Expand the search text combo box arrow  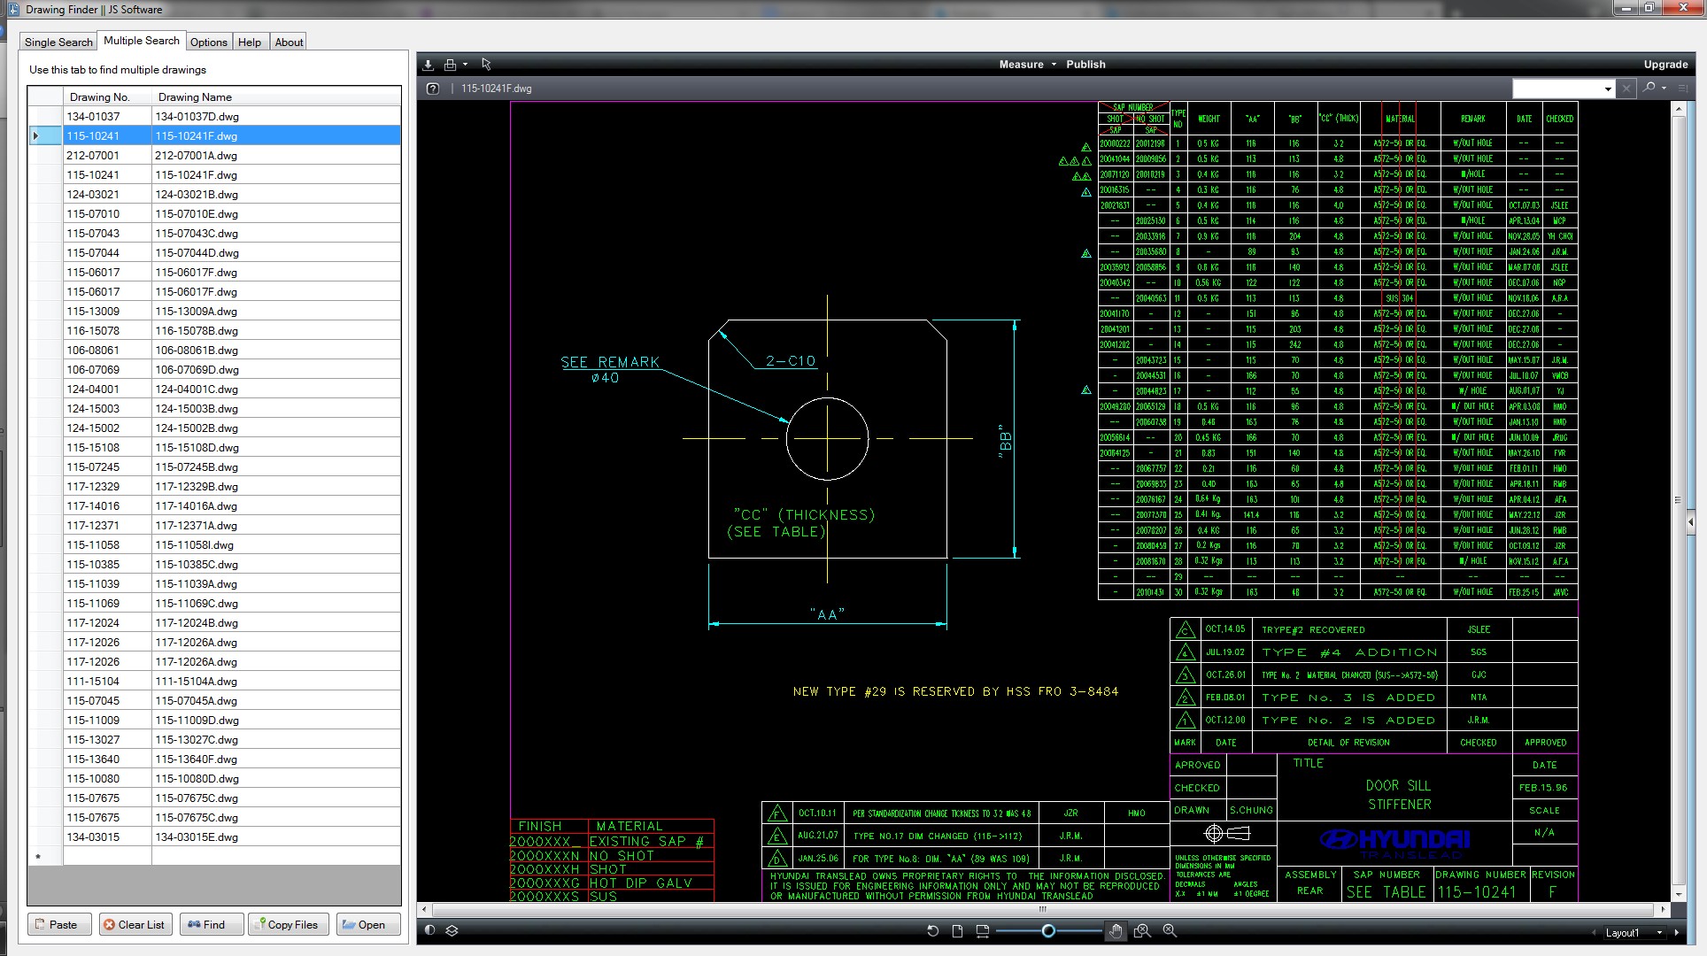tap(1608, 89)
